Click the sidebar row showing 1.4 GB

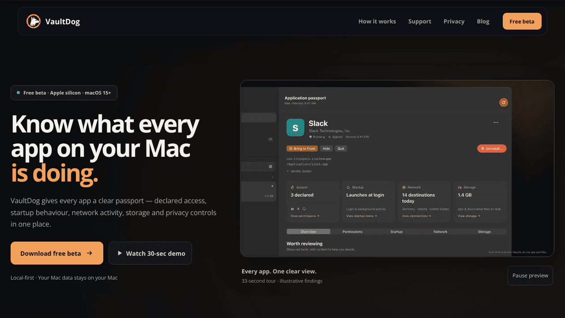259,192
